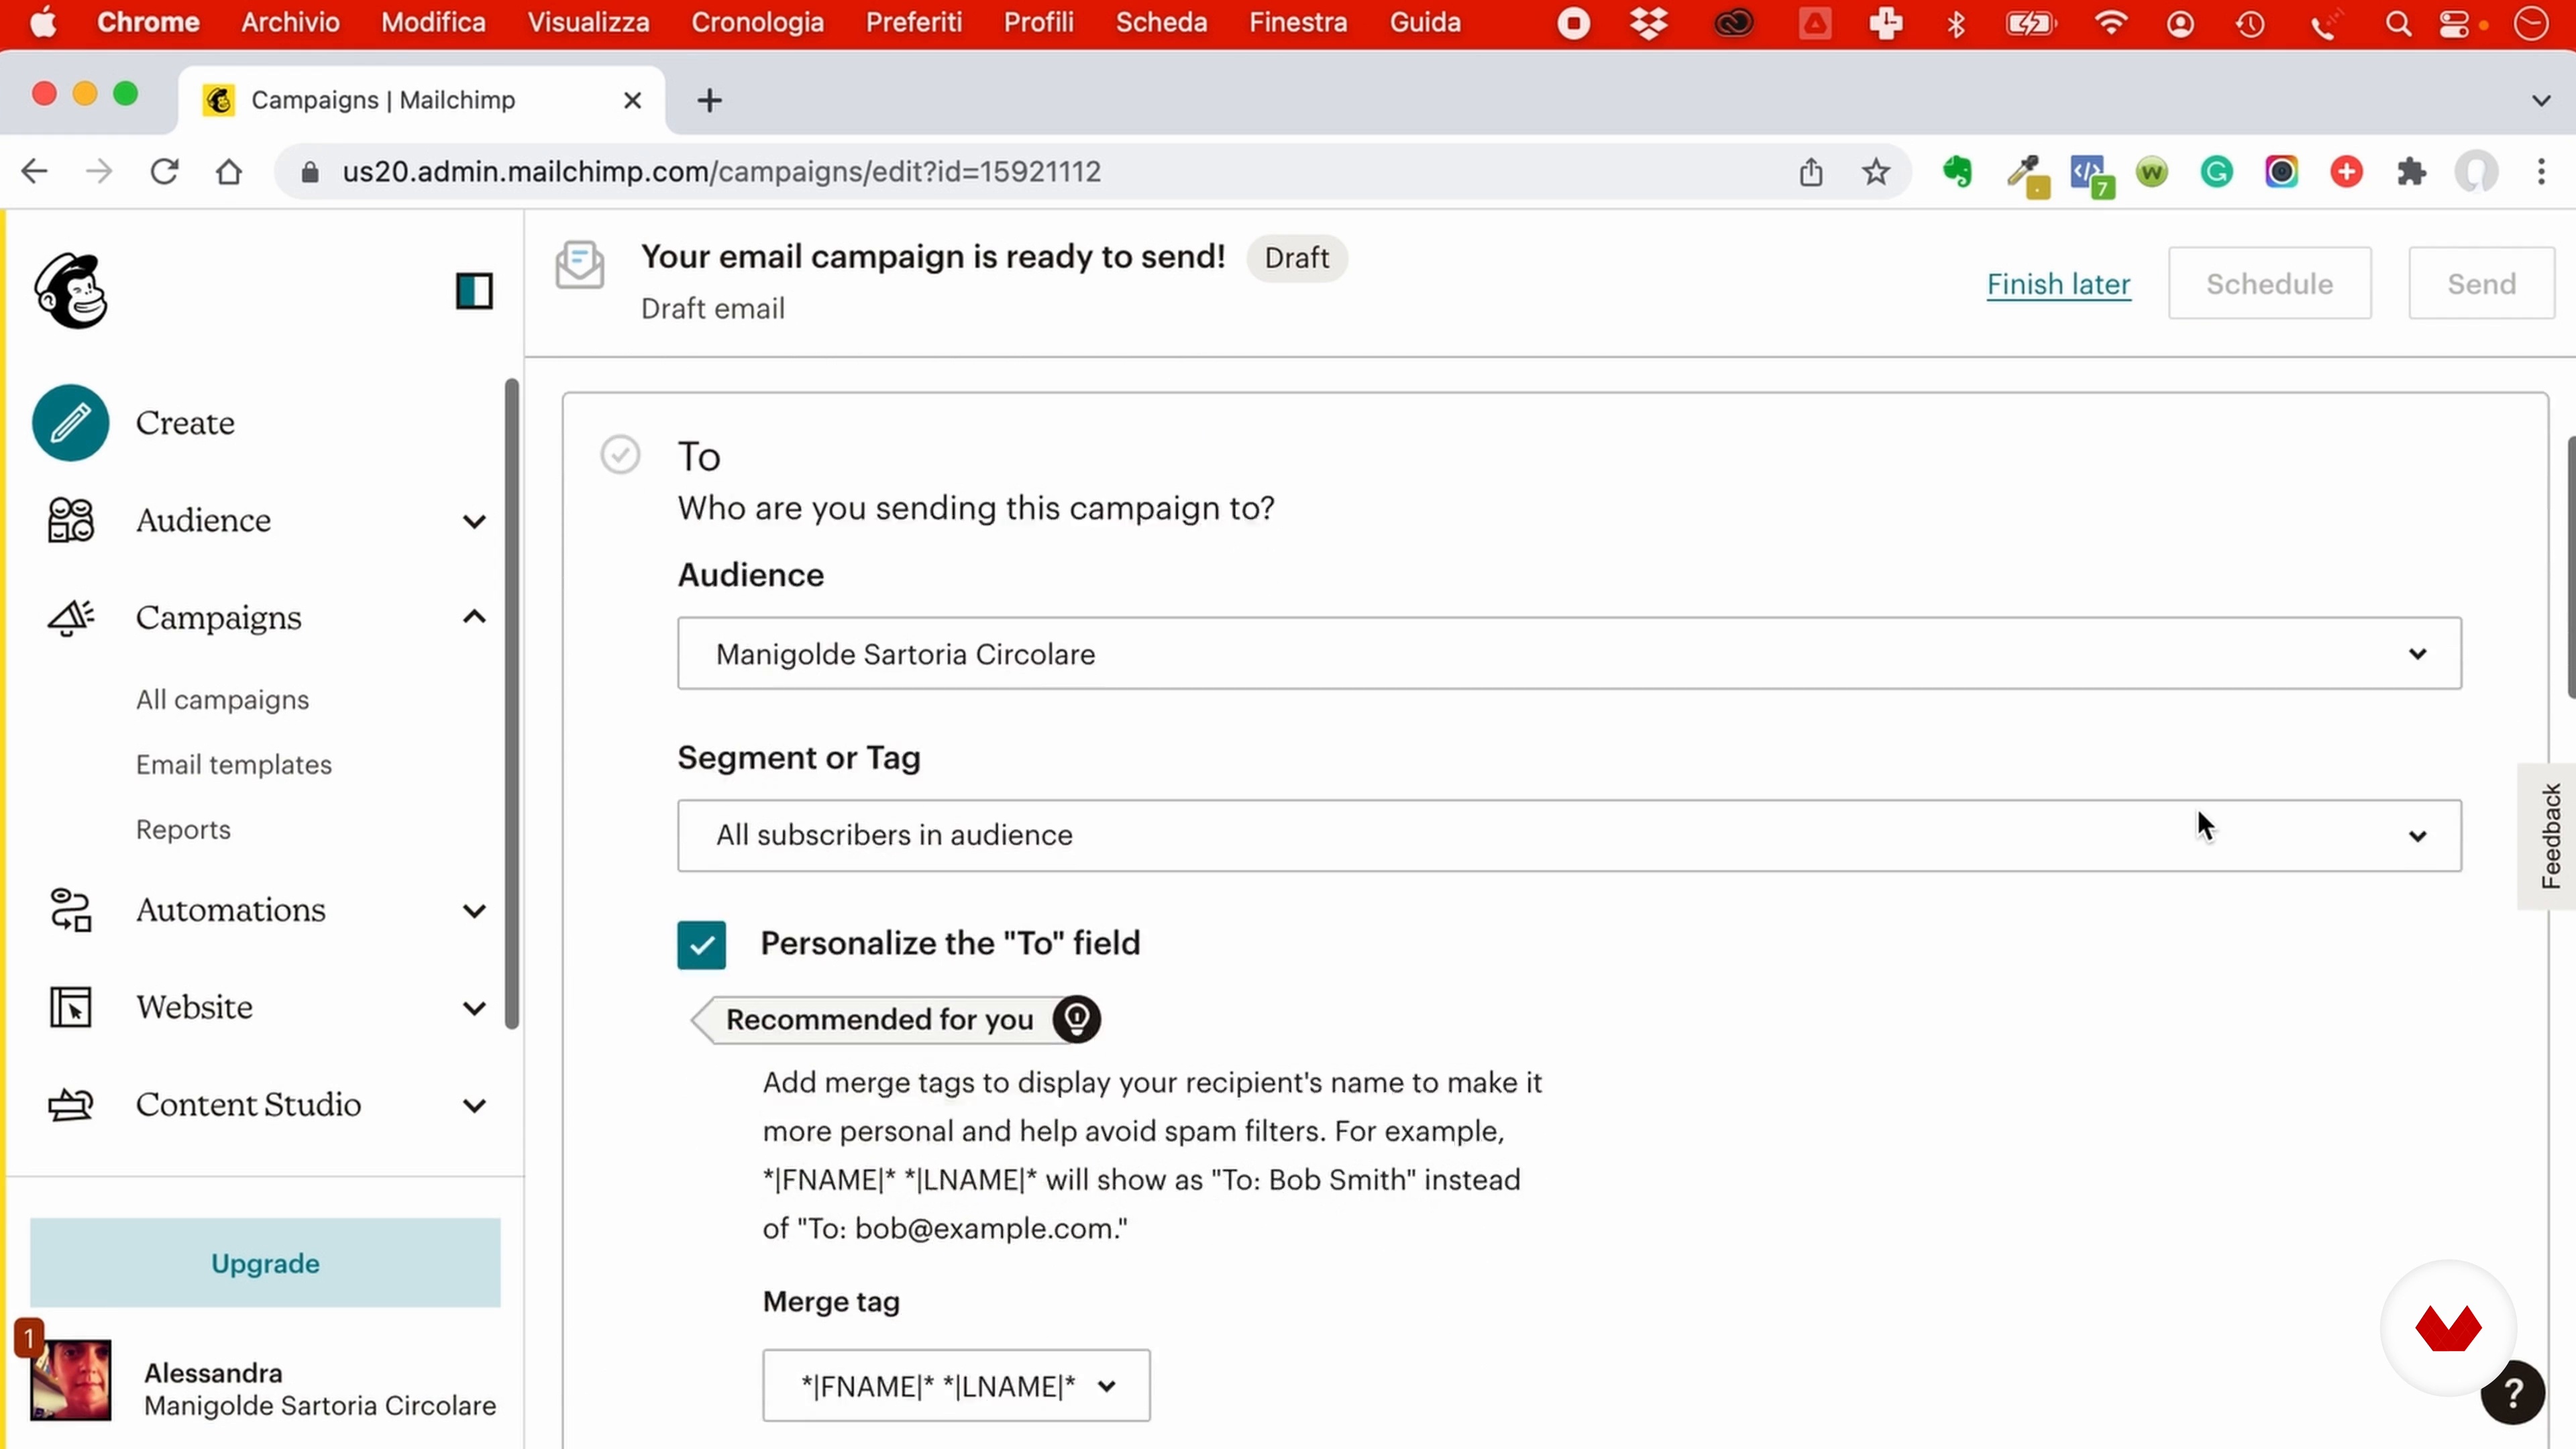Expand the Automations sidebar section
2576x1449 pixels.
pos(474,911)
